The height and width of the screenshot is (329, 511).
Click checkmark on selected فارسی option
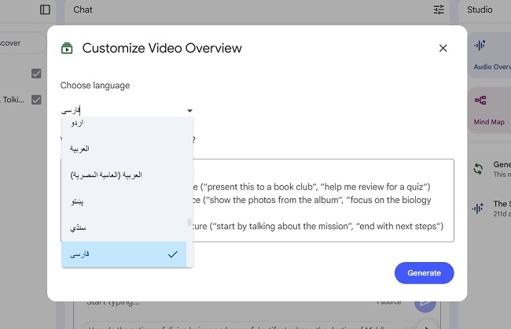(x=172, y=254)
